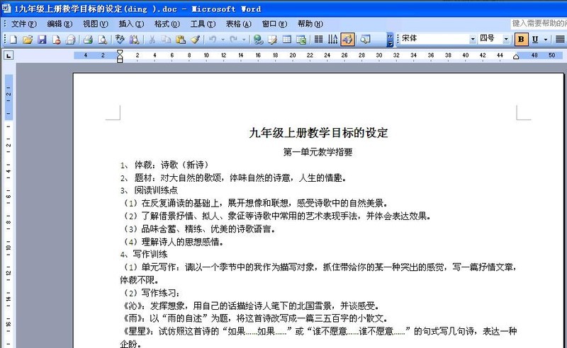Open the 编辑(E) menu

pyautogui.click(x=60, y=24)
